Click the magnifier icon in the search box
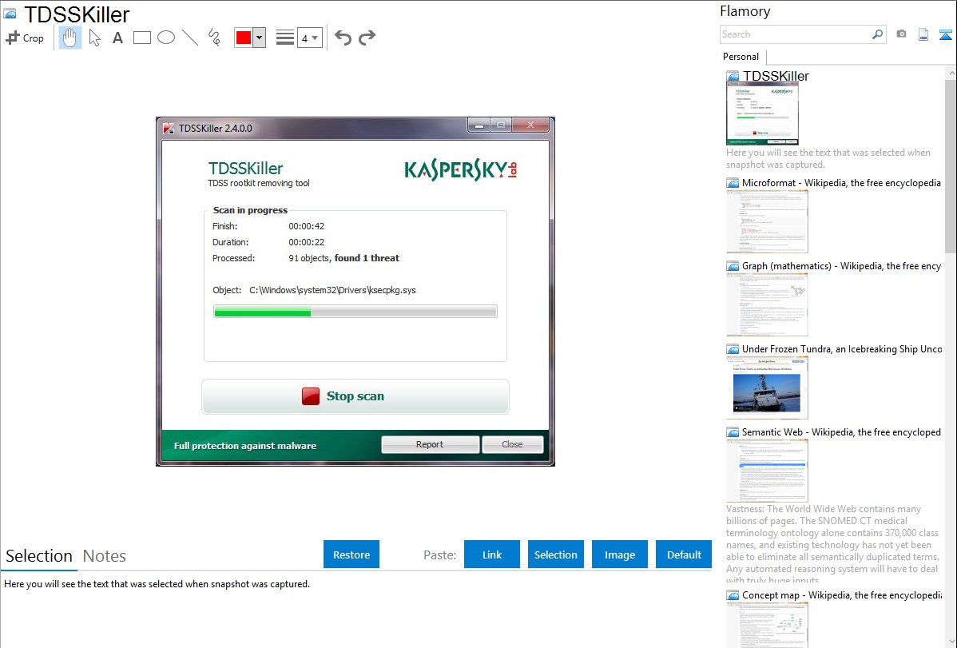 (x=877, y=34)
